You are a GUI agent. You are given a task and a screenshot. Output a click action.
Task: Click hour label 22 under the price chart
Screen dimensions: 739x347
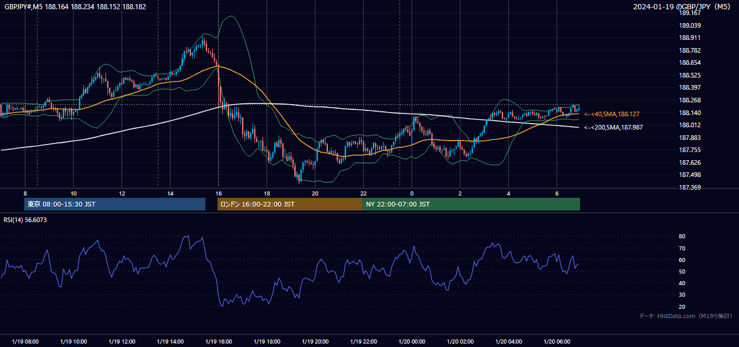click(363, 193)
